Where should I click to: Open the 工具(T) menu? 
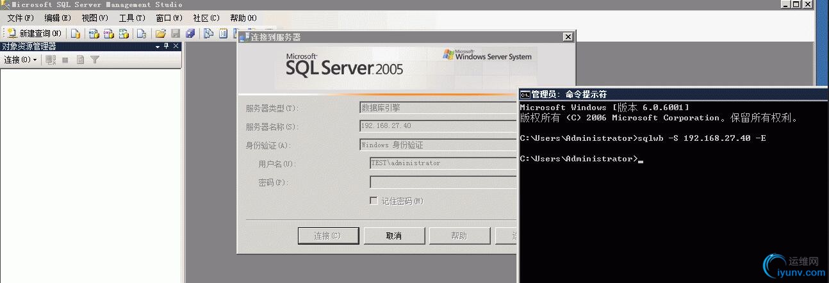132,18
